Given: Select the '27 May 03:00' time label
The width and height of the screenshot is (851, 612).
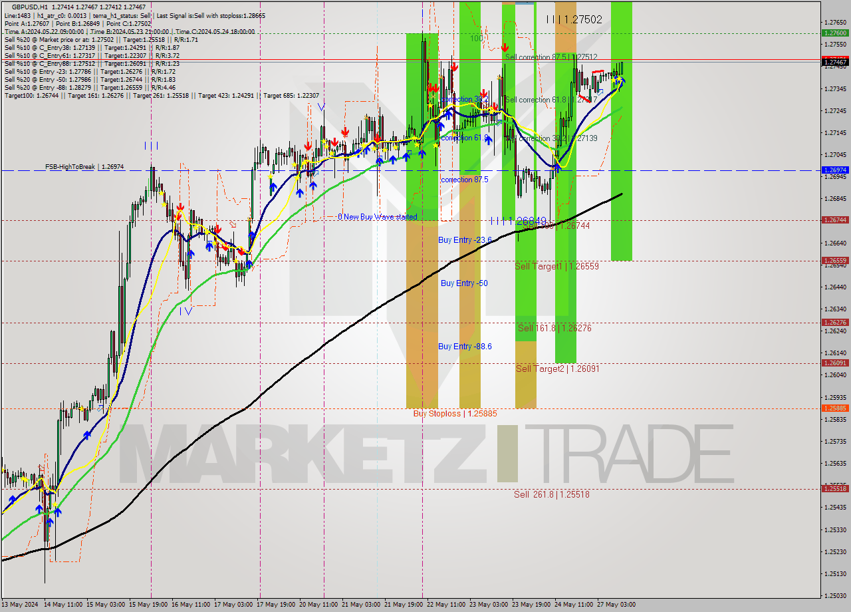Looking at the screenshot, I should tap(616, 605).
